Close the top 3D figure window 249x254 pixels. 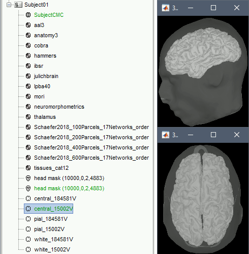pos(237,8)
